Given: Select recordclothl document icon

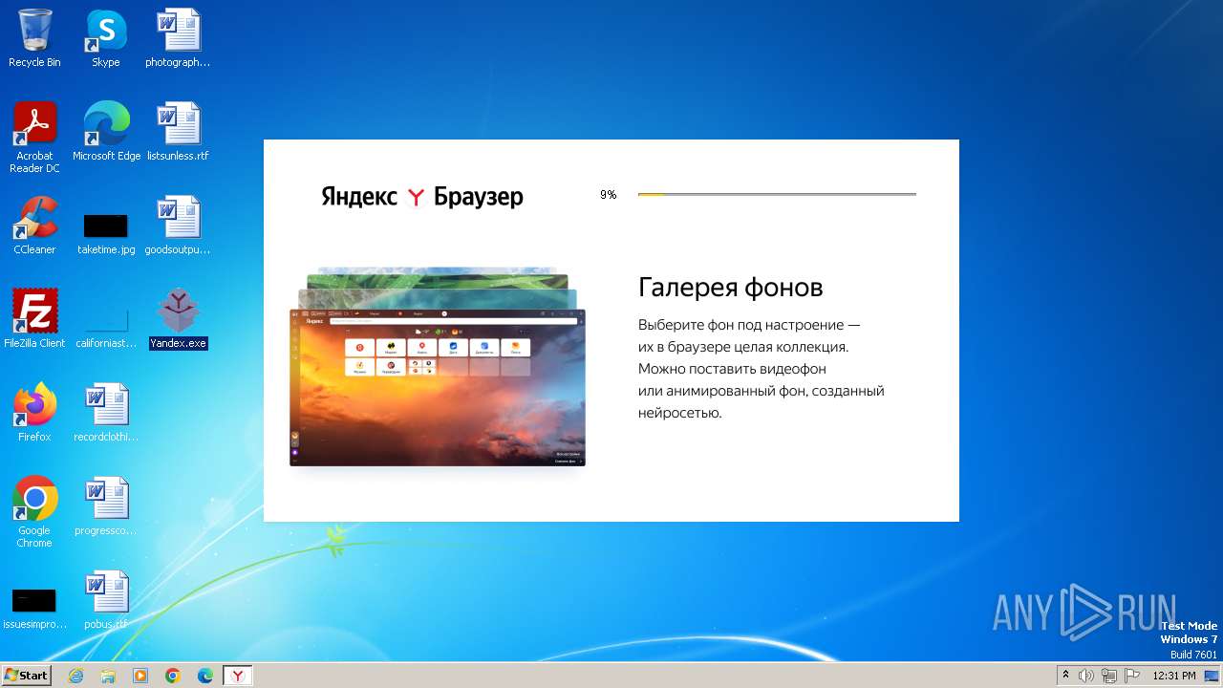Looking at the screenshot, I should tap(105, 413).
